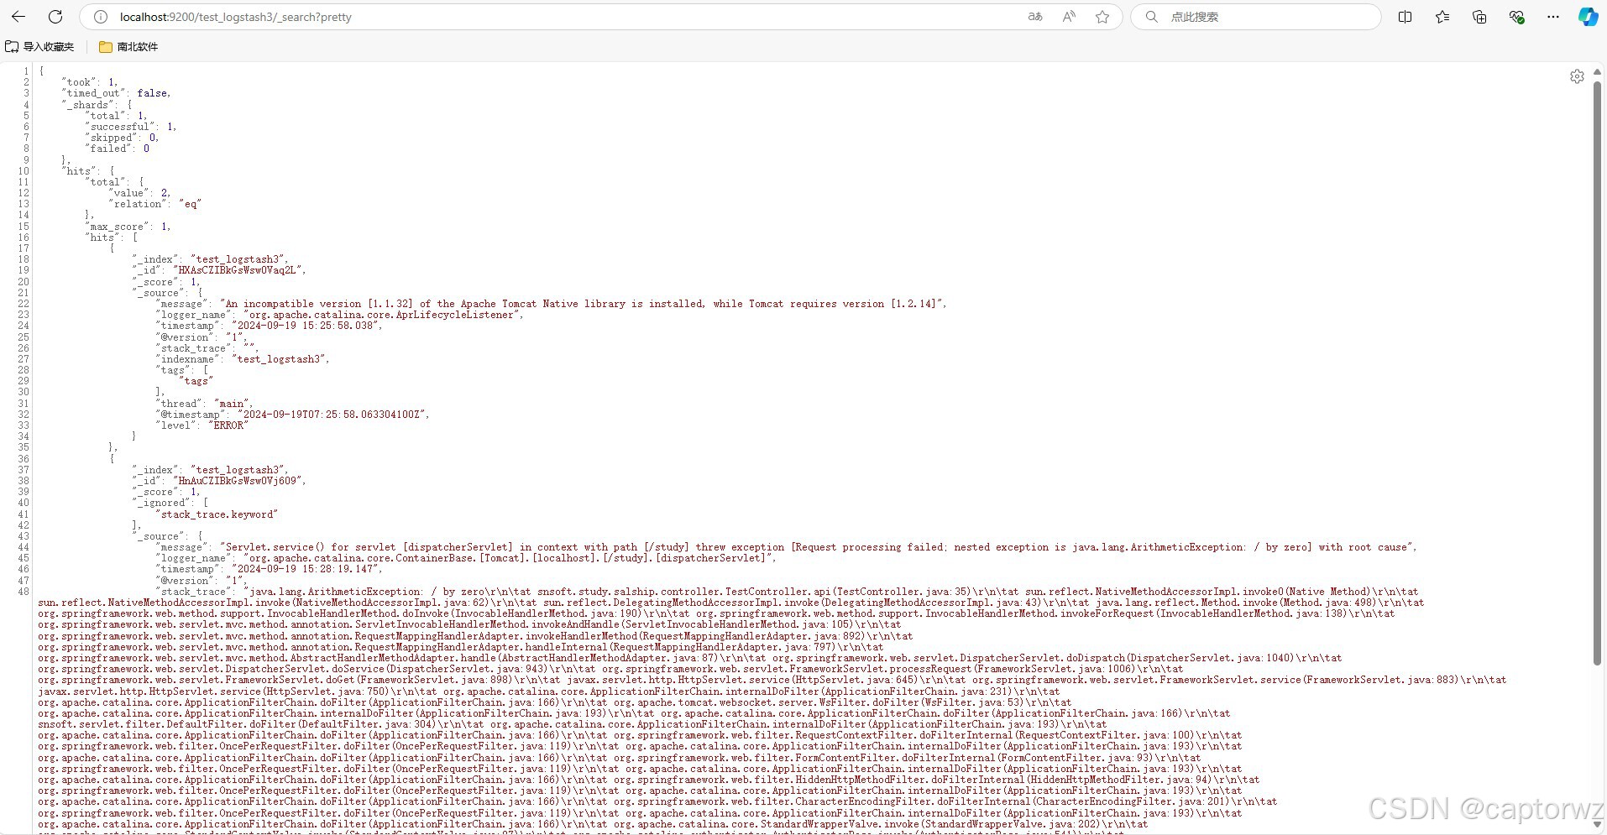
Task: Open the Collections panel
Action: (x=1479, y=17)
